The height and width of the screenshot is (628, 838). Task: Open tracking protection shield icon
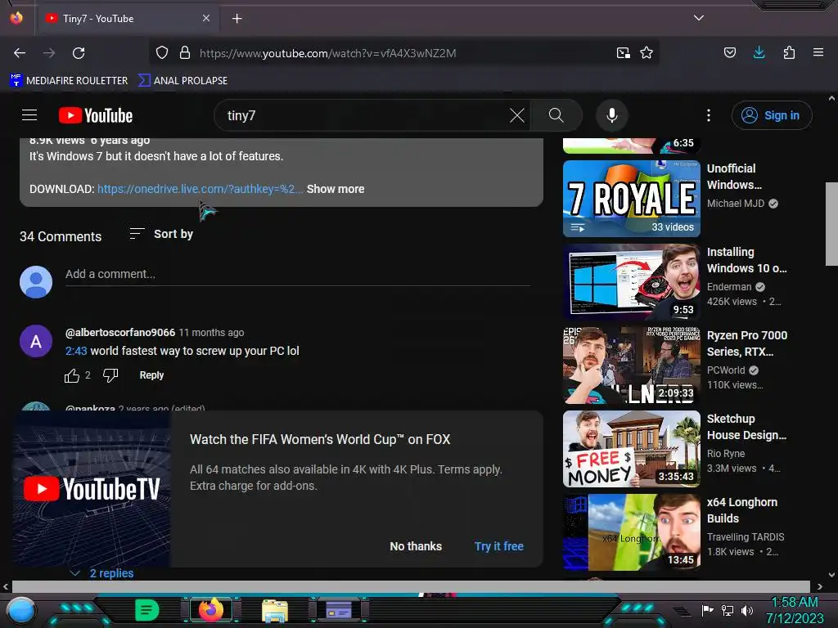click(x=162, y=53)
